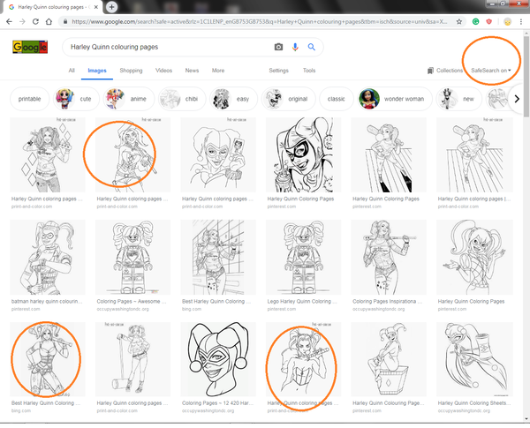Open the Coloring Pages ~ 12 420 jester thumbnail
530x428 pixels.
tap(218, 359)
